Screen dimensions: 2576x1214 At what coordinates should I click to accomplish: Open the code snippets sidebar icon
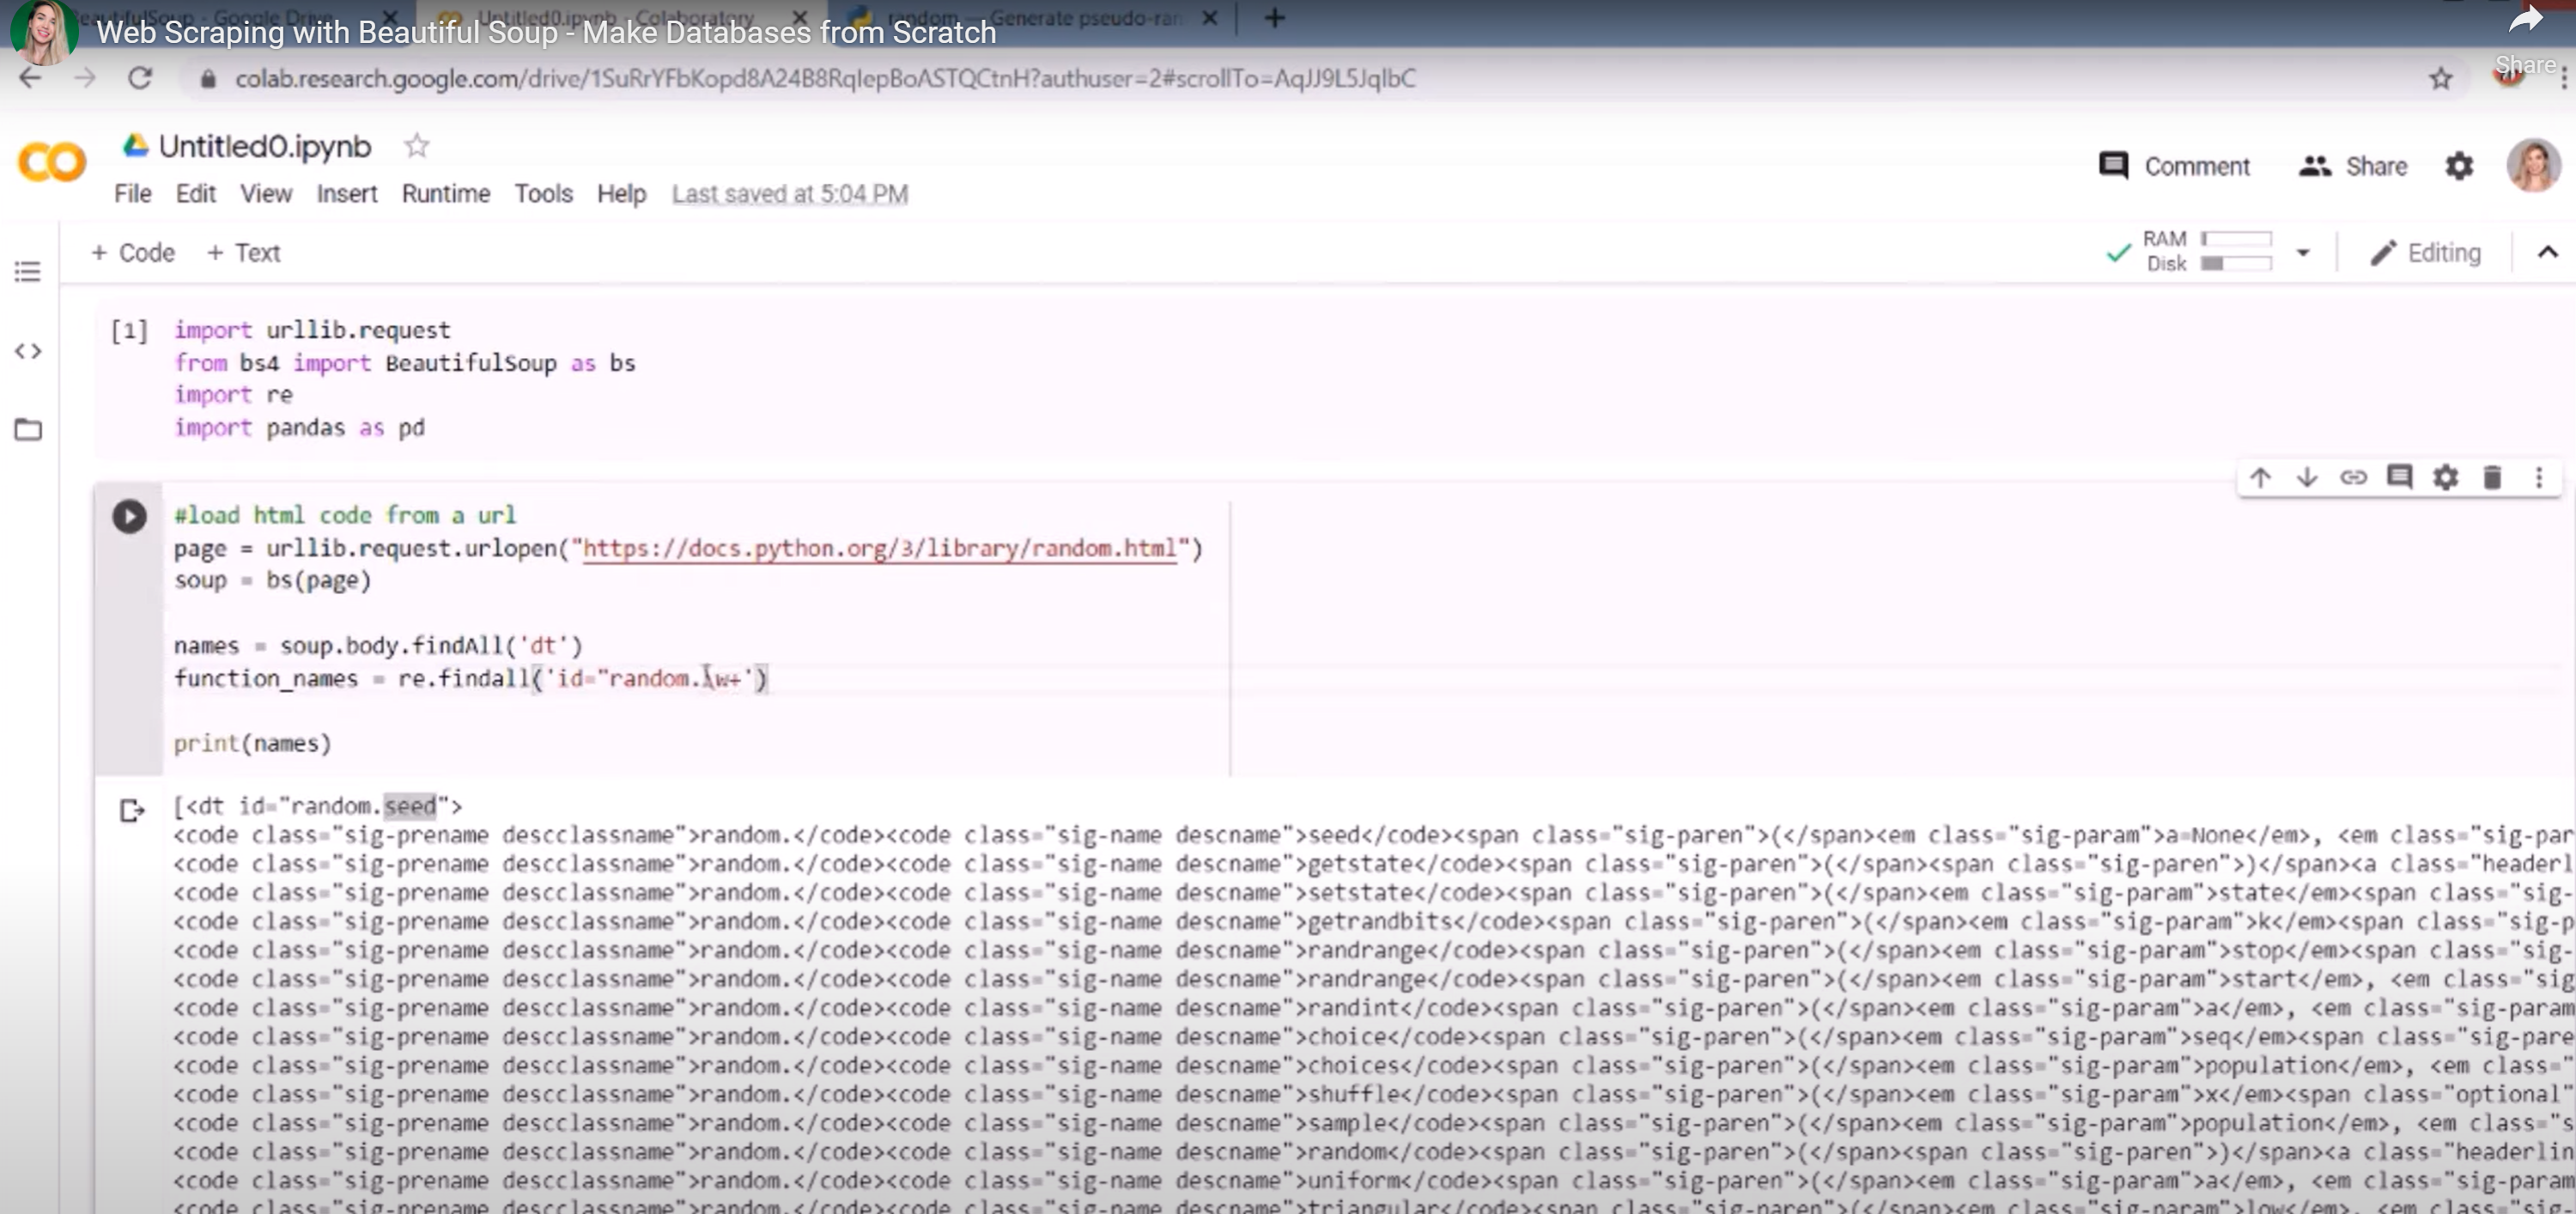point(28,351)
